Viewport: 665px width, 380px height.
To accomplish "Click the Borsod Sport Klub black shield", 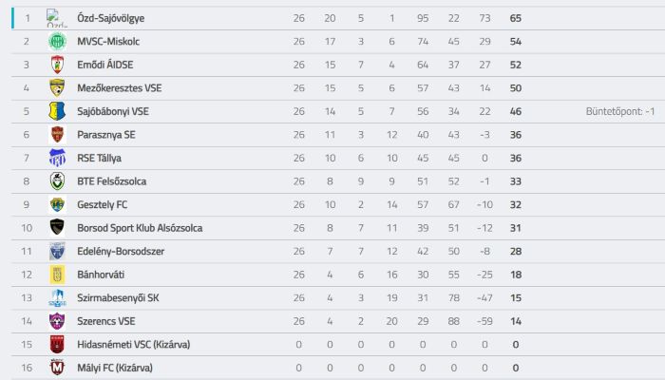I will point(57,228).
